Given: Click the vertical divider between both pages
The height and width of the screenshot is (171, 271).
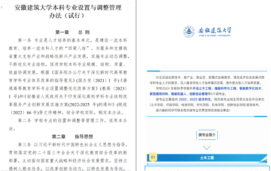Looking at the screenshot, I should tap(136, 86).
